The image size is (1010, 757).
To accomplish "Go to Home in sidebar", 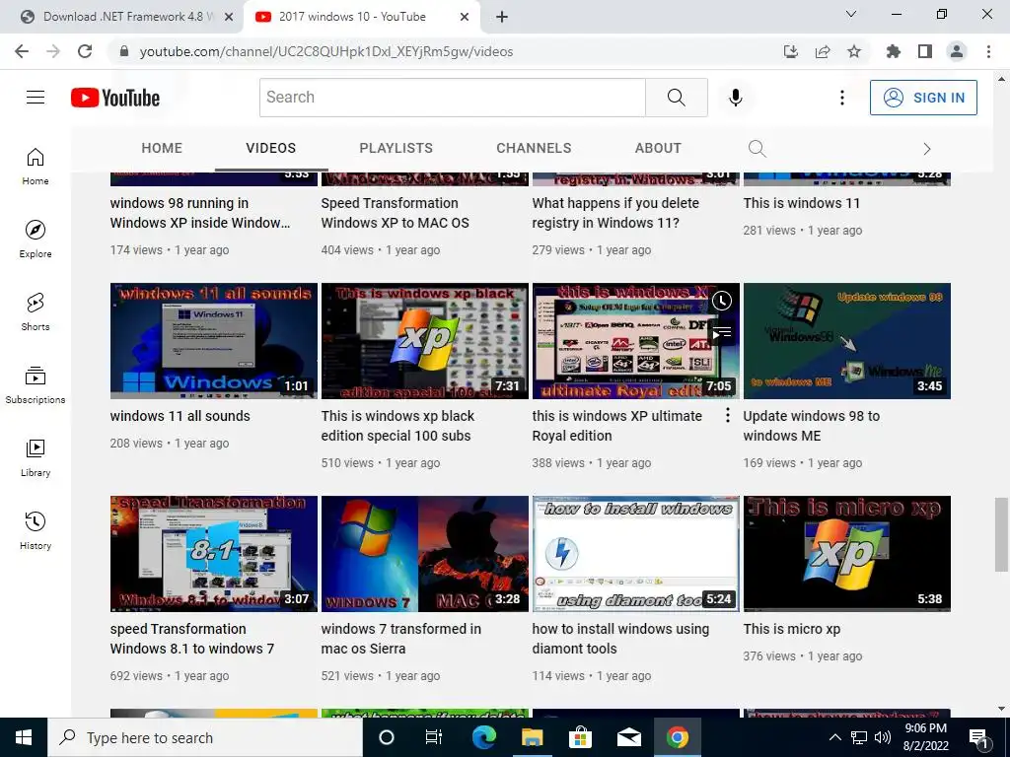I will click(36, 166).
